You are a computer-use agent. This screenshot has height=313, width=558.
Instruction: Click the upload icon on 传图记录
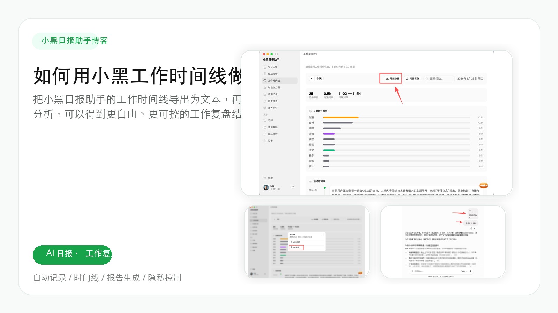[407, 79]
